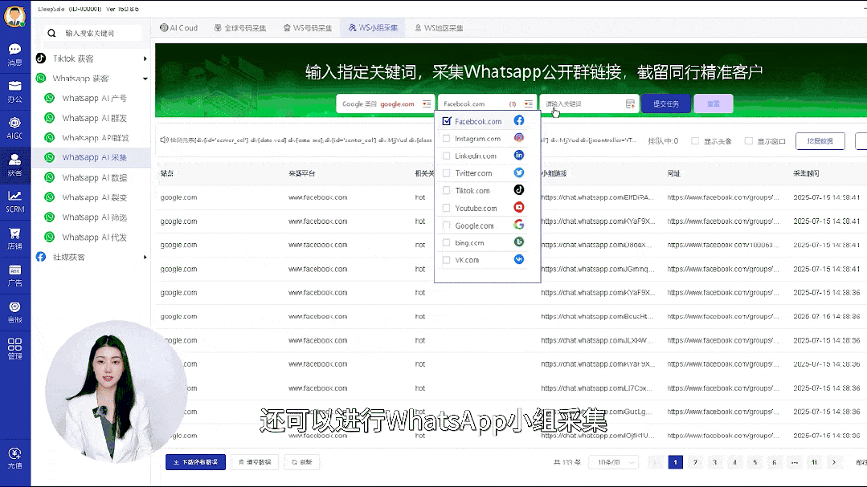The height and width of the screenshot is (487, 867).
Task: Enable the Tiktok.com platform checkbox
Action: pos(447,191)
